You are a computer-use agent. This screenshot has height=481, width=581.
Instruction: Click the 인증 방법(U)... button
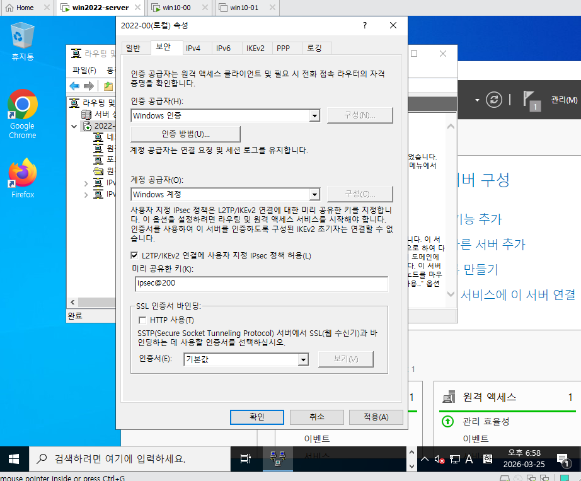coord(186,134)
